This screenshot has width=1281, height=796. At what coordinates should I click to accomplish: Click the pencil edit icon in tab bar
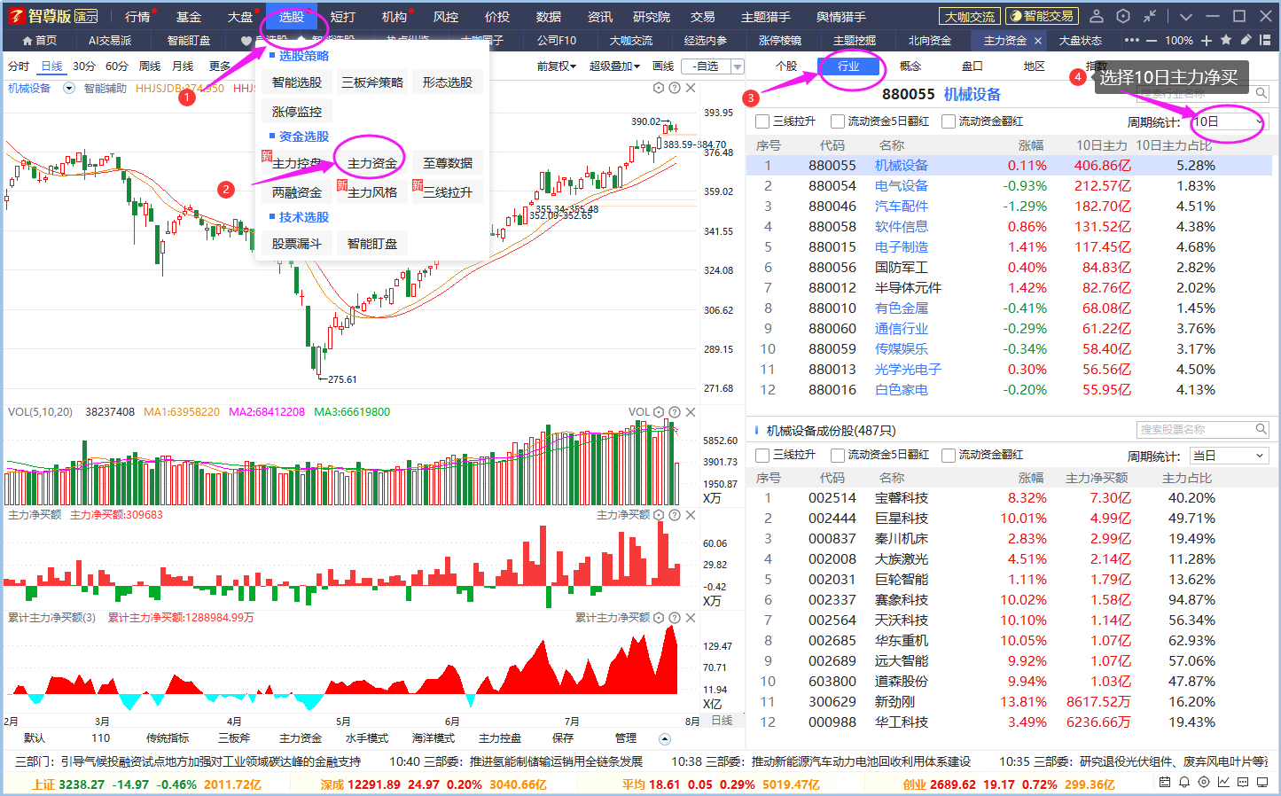click(x=1246, y=40)
